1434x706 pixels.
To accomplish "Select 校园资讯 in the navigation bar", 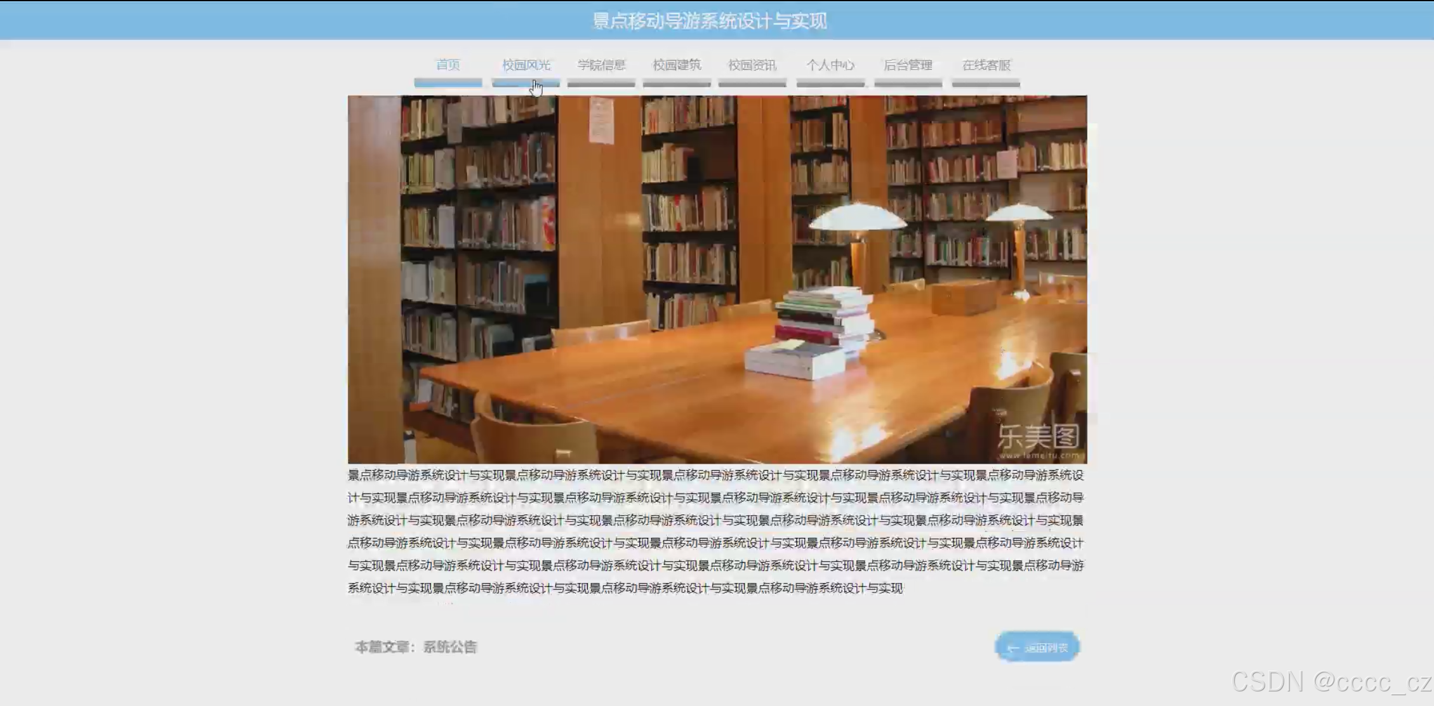I will click(x=752, y=65).
